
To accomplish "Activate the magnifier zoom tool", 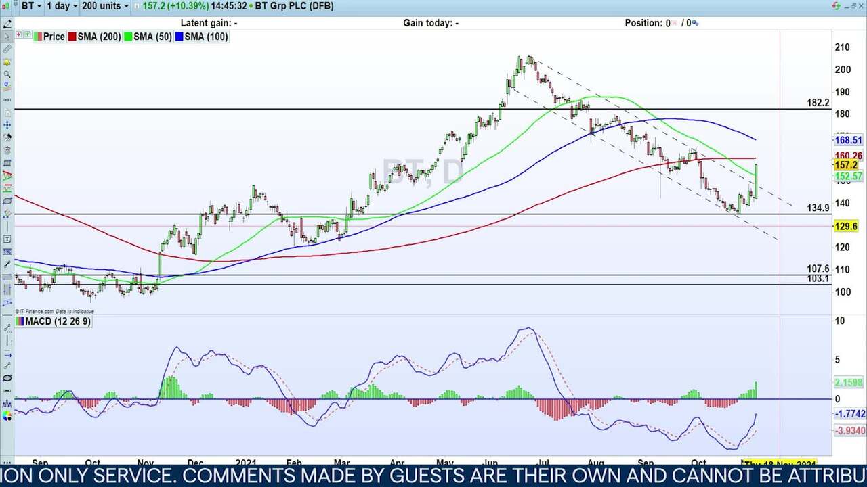I will [7, 74].
